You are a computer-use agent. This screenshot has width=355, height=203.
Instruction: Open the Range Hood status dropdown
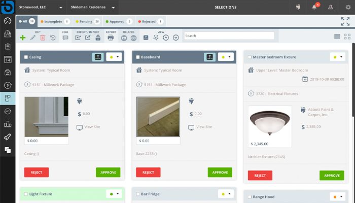338,197
